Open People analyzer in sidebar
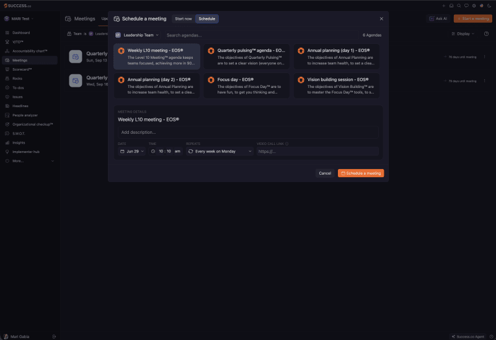496x340 pixels. (x=29, y=115)
